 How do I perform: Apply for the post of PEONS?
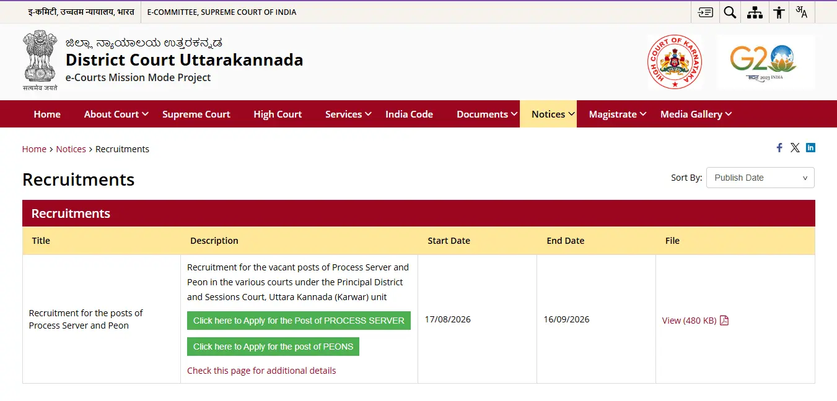tap(273, 347)
